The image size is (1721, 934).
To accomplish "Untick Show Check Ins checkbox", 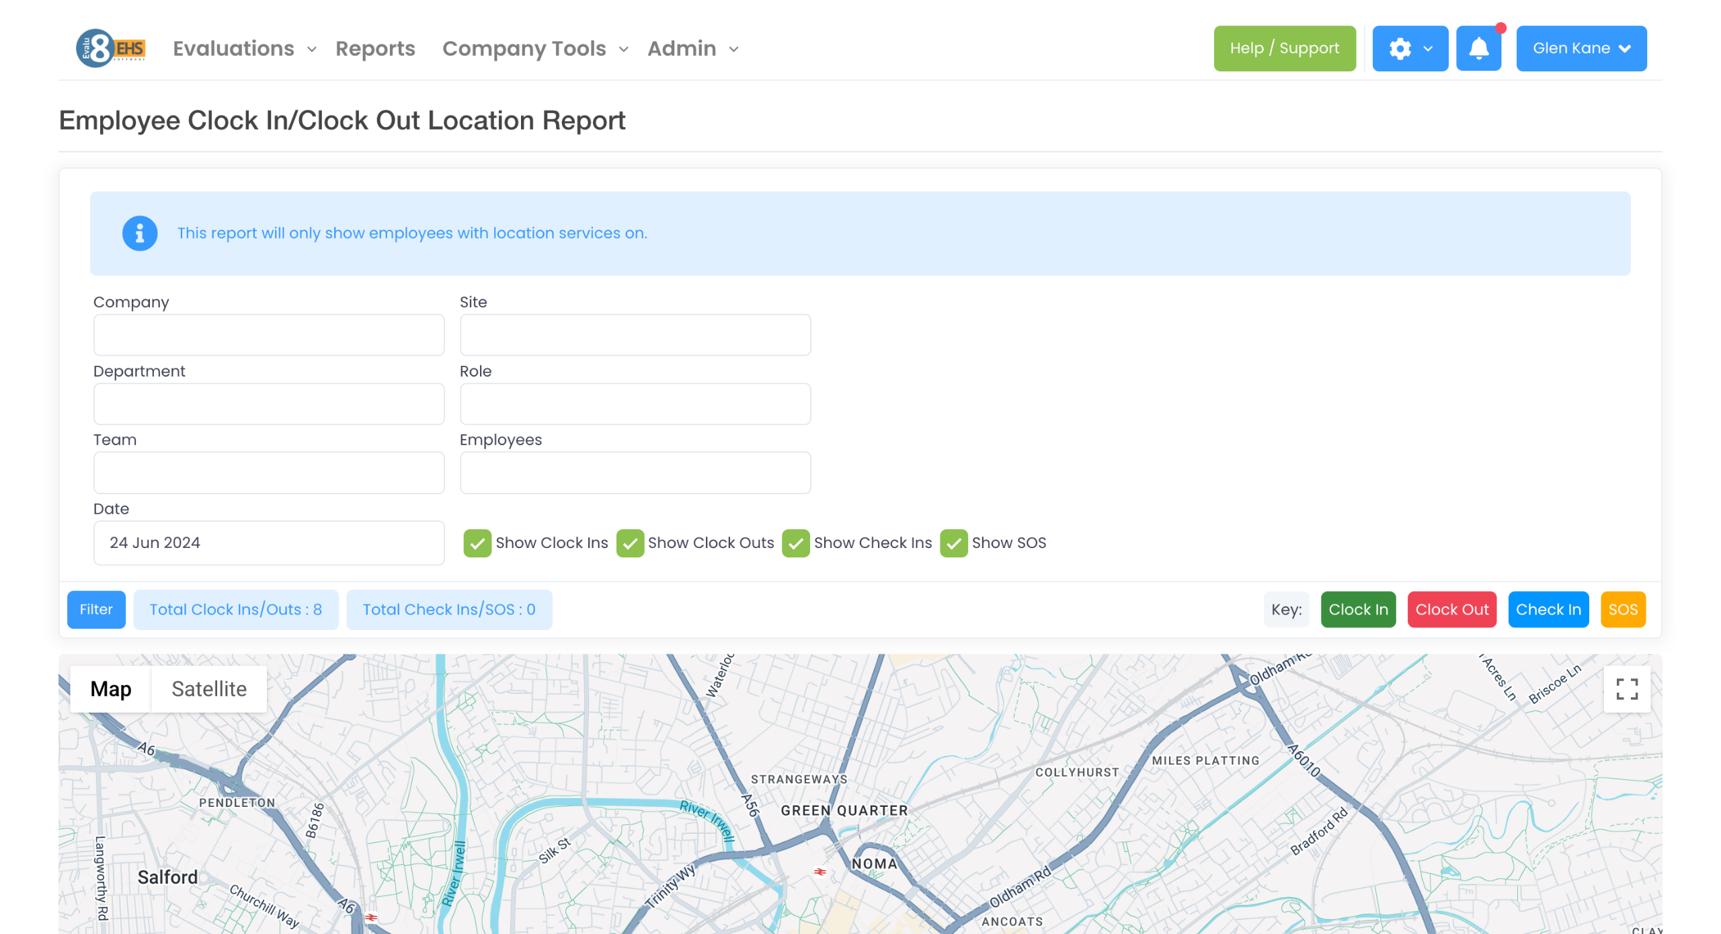I will click(795, 543).
